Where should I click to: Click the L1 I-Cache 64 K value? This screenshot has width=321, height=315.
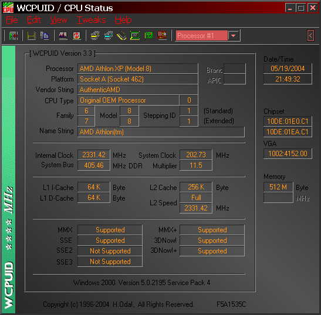point(94,187)
